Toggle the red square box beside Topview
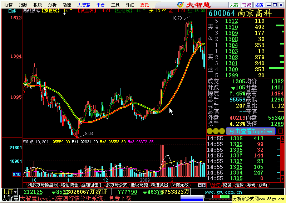The height and width of the screenshot is (203, 286). (x=281, y=131)
